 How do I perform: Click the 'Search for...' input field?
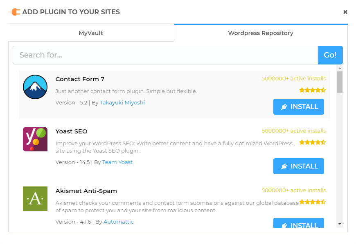(x=164, y=55)
